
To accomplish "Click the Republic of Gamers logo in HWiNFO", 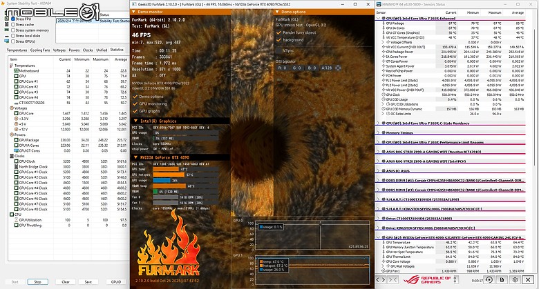I will tap(427, 280).
